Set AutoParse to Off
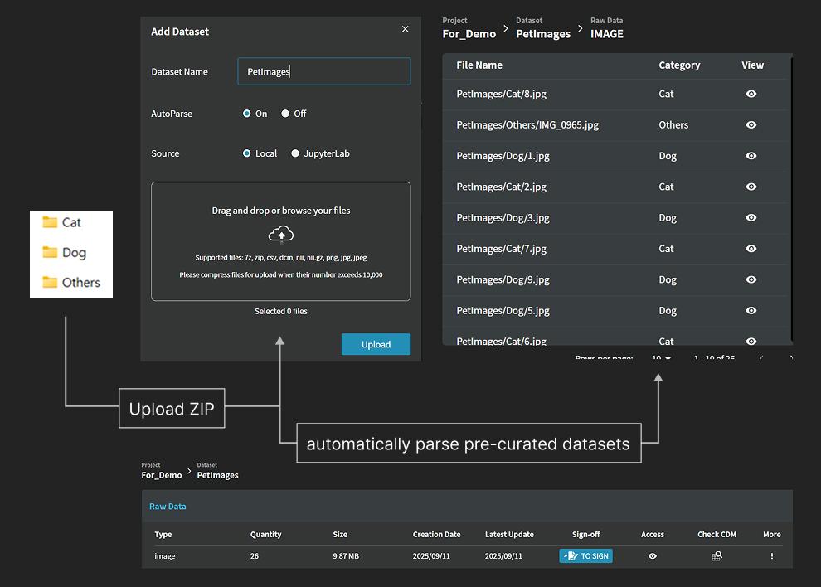The image size is (821, 587). [x=285, y=114]
